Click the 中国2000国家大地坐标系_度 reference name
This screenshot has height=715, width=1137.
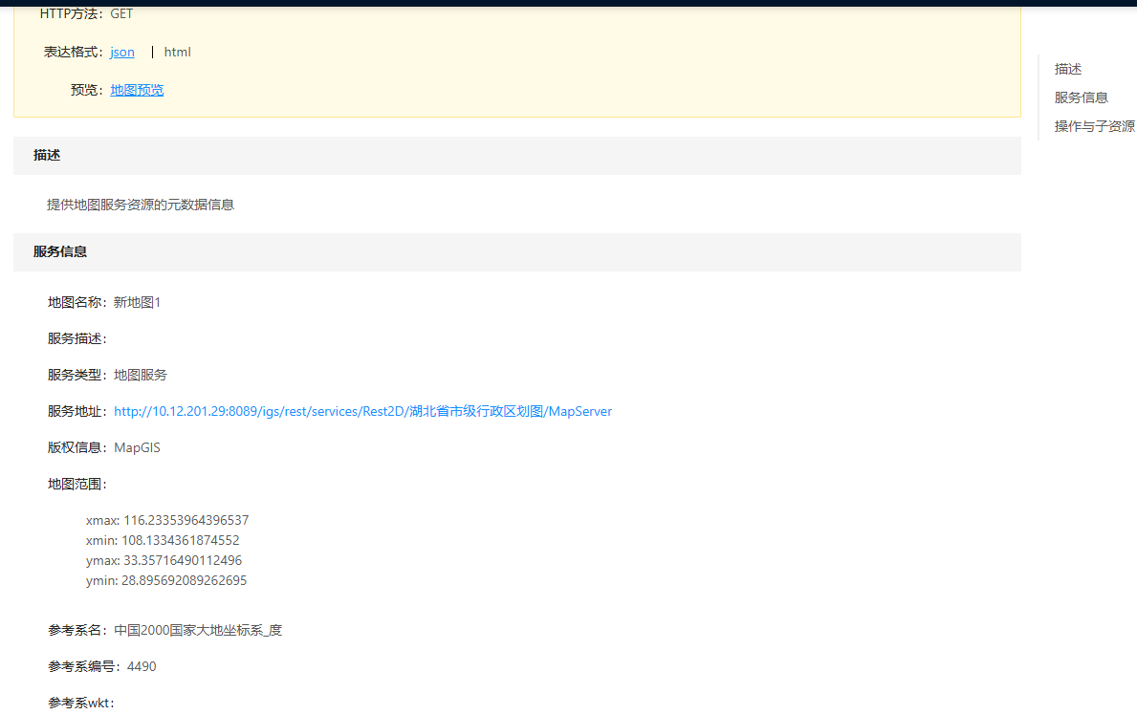pyautogui.click(x=198, y=630)
